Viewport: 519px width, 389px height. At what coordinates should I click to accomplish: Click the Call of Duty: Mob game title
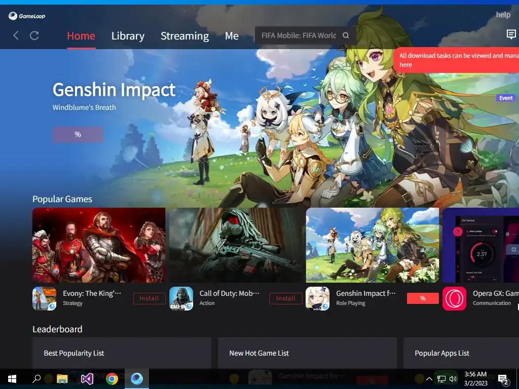(x=229, y=293)
